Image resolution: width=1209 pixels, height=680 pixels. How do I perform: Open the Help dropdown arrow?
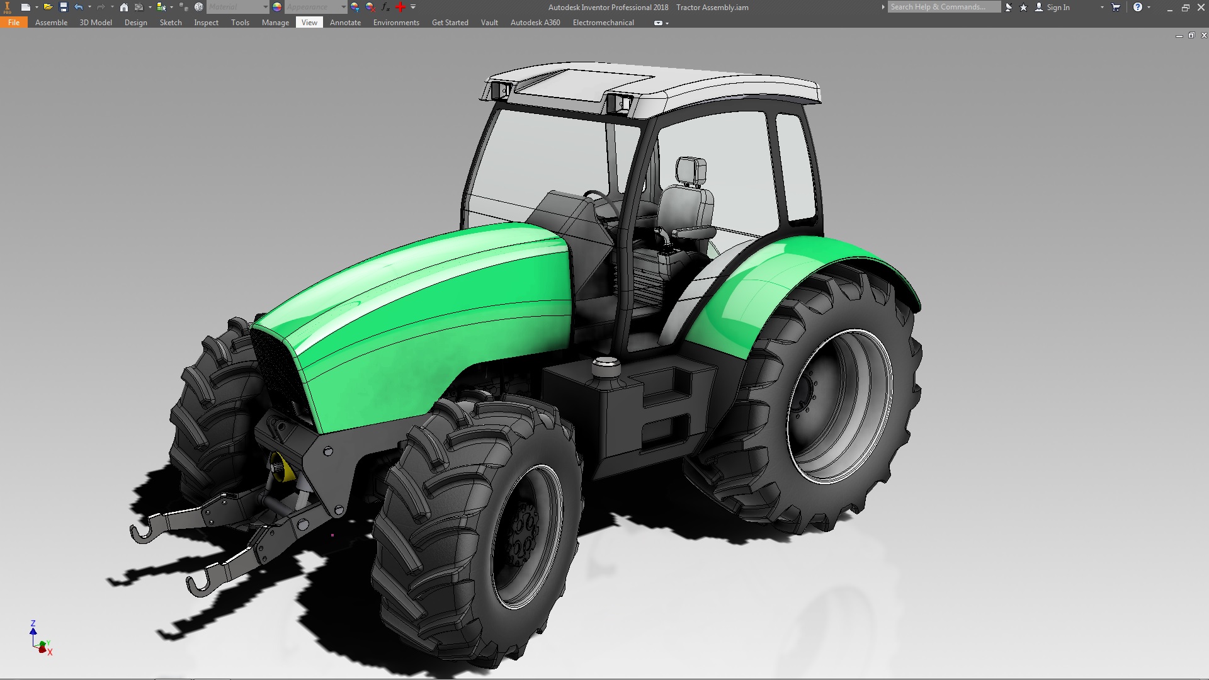click(x=1149, y=7)
